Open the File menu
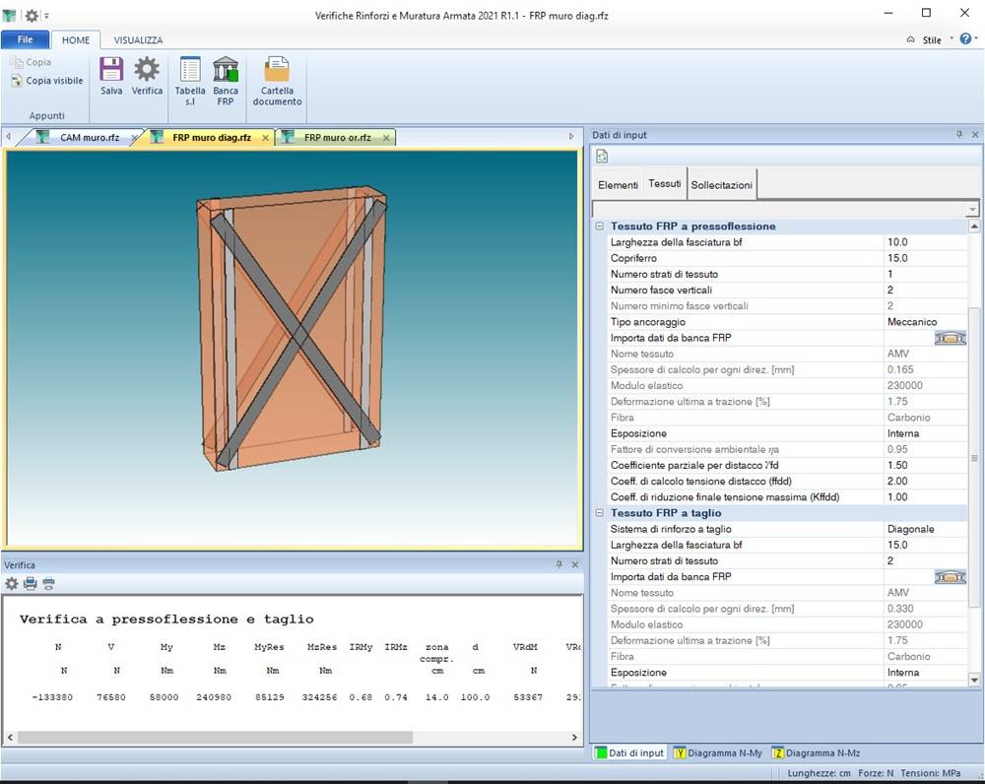 click(x=26, y=39)
